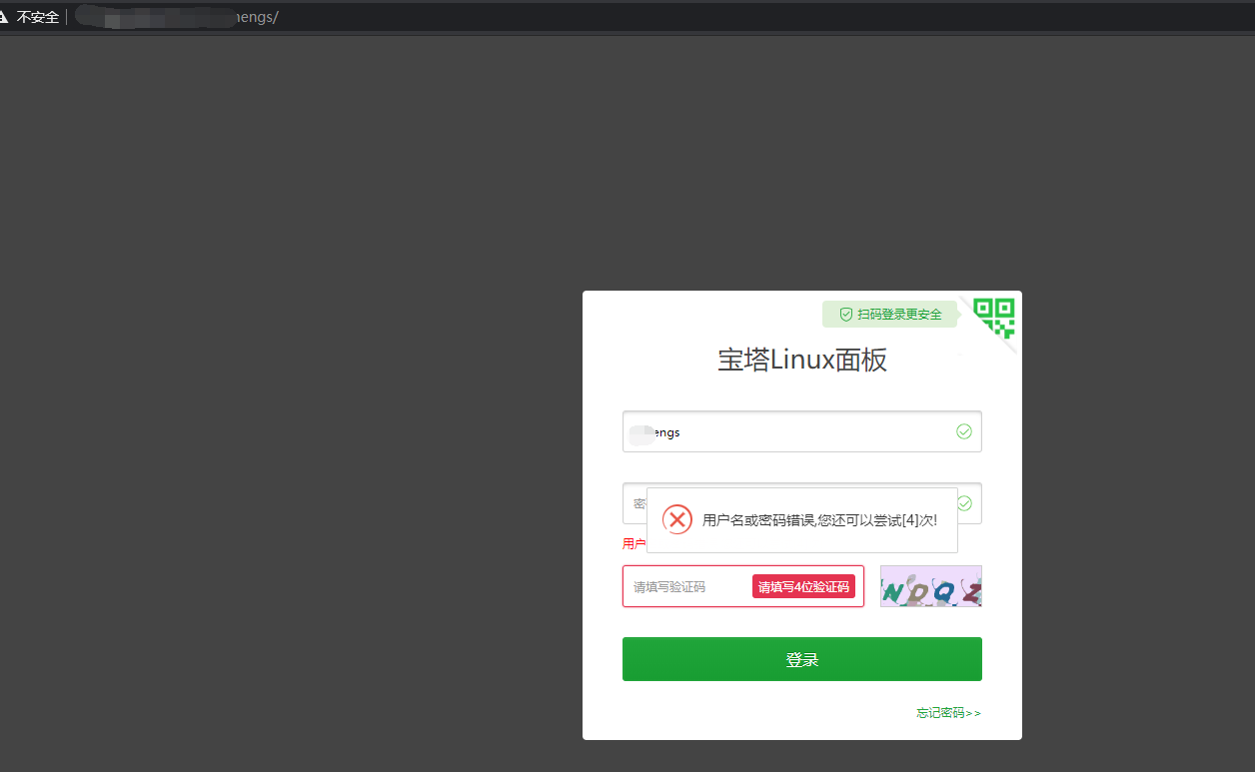Viewport: 1255px width, 772px height.
Task: Click the green 登录 button
Action: click(802, 659)
